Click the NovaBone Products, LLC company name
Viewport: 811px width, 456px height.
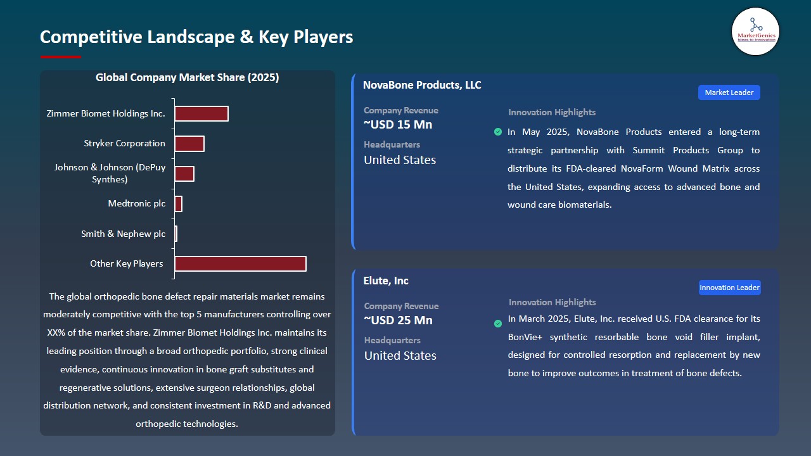[422, 85]
